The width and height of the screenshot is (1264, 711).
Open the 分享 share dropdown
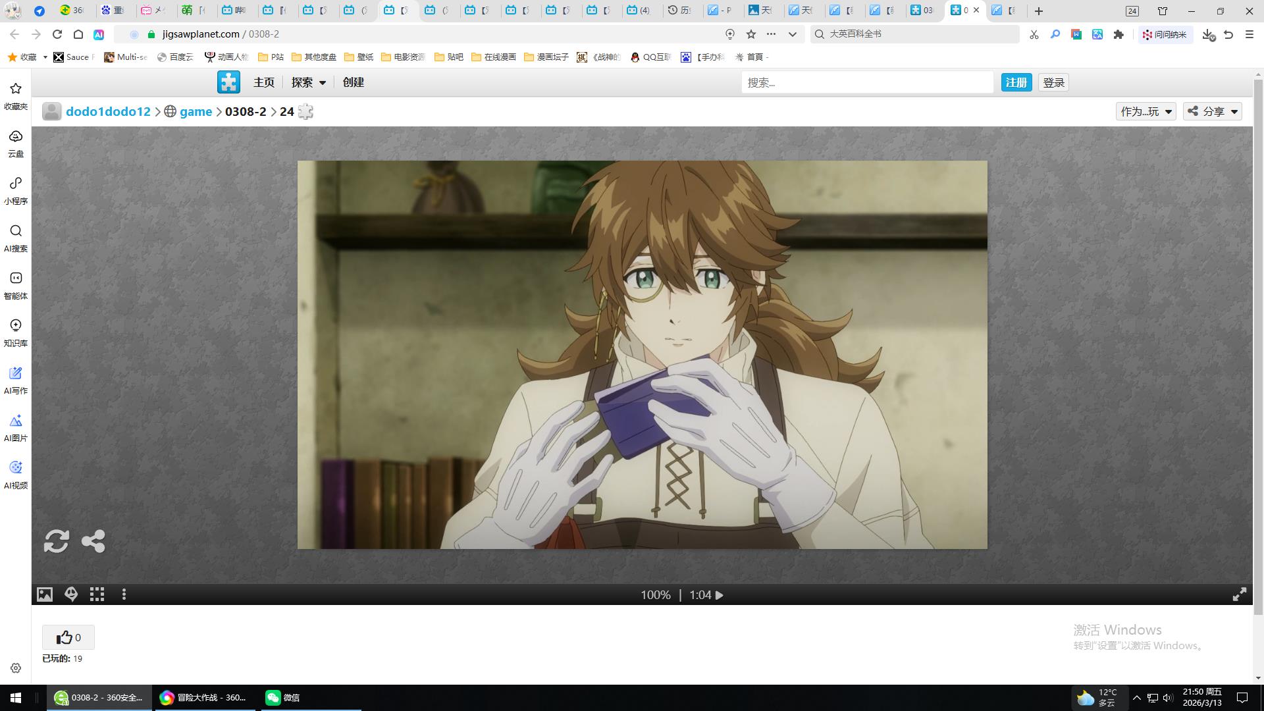pos(1213,111)
